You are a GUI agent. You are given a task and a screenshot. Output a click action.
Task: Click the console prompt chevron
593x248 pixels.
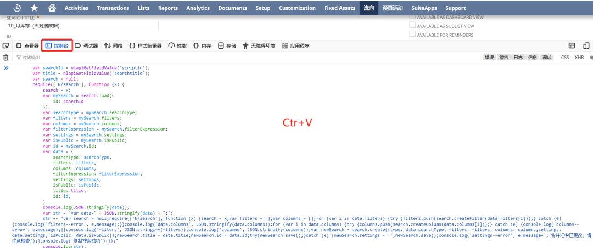pyautogui.click(x=6, y=68)
